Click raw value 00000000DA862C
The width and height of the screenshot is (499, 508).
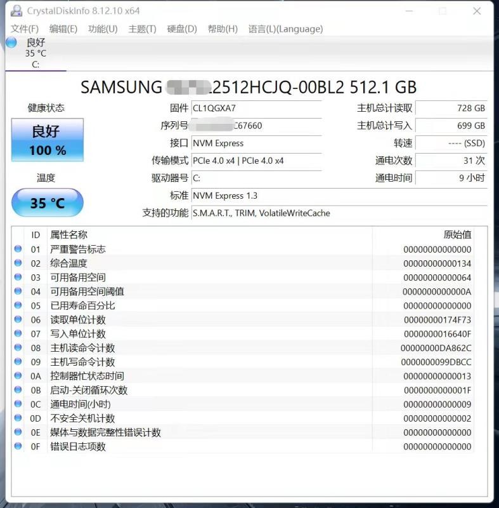[x=436, y=348]
